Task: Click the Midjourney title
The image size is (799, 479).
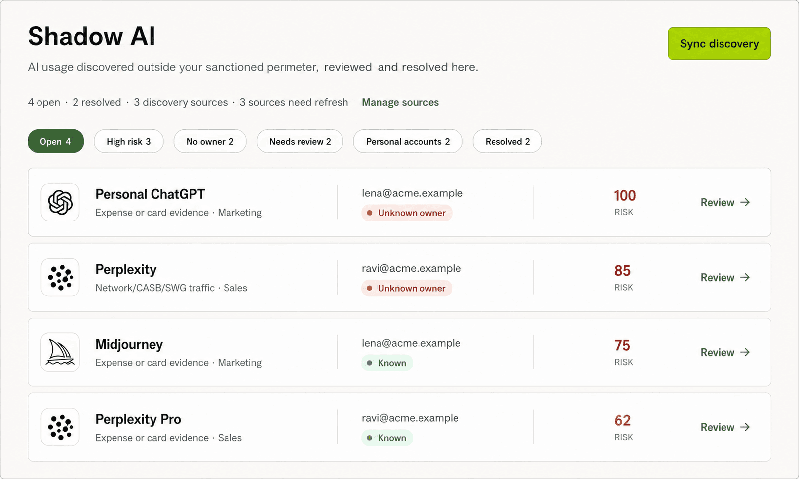Action: tap(129, 344)
